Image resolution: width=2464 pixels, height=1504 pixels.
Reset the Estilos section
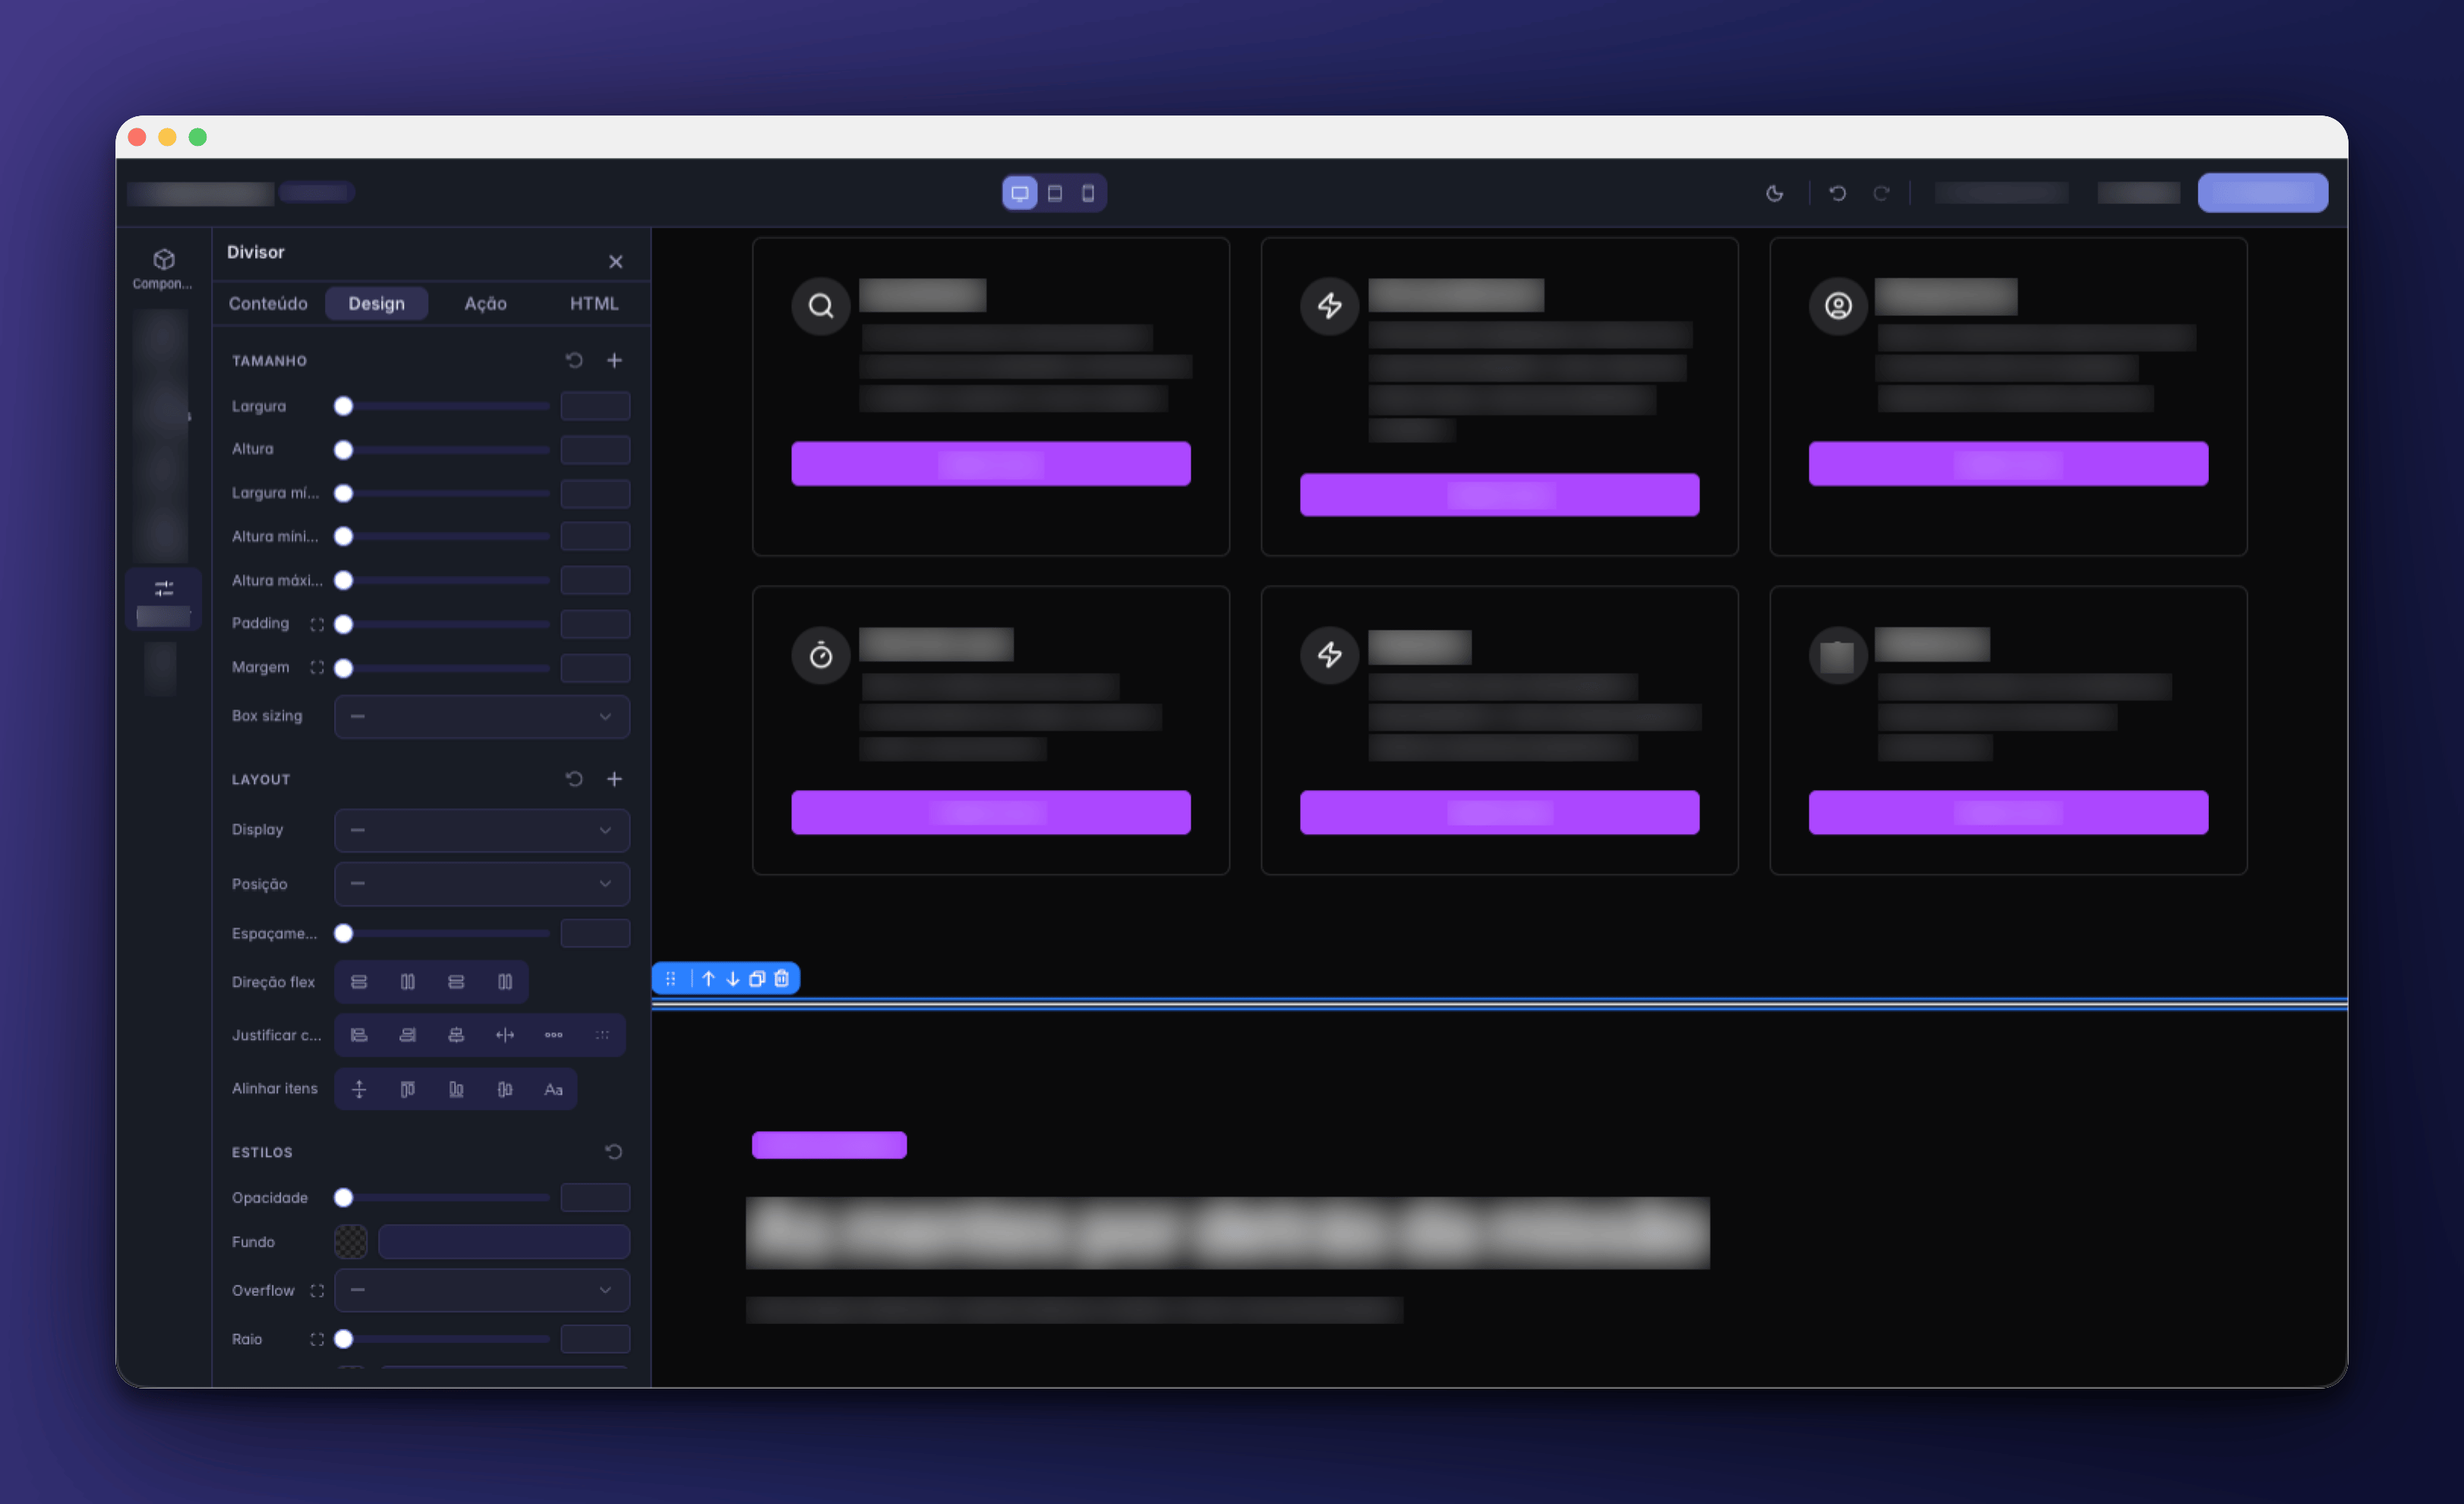click(614, 1152)
